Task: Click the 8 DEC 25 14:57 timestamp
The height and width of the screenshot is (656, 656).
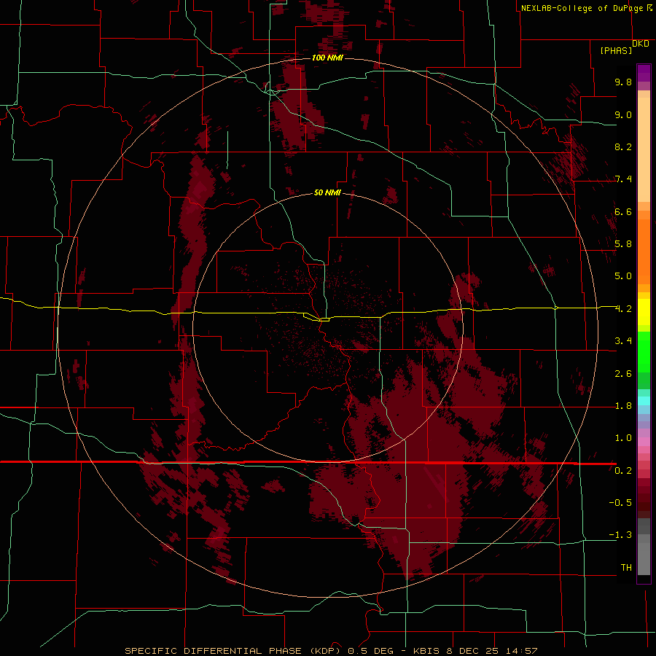Action: [493, 651]
